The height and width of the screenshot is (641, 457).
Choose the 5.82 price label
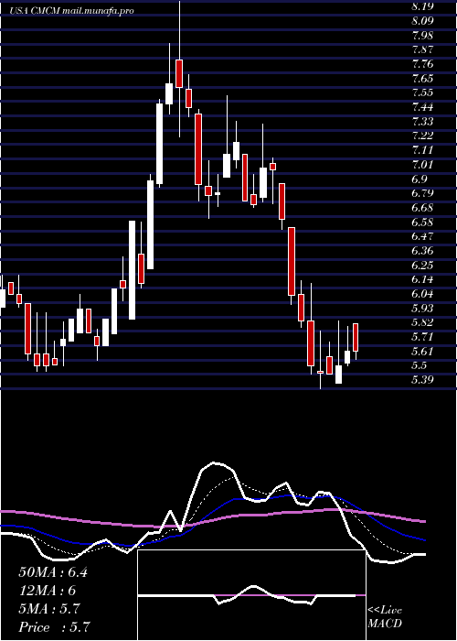(x=422, y=323)
